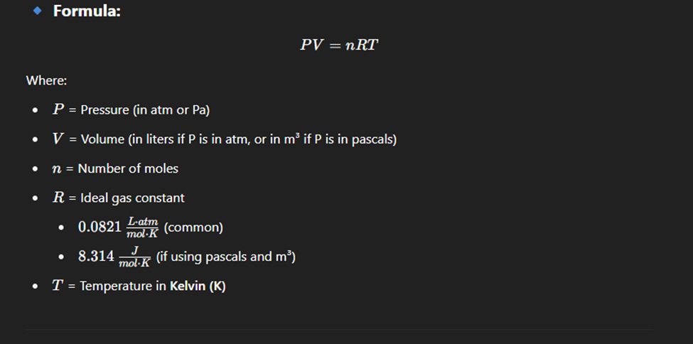Click the word Where
Screen dimensions: 693x344
click(46, 80)
